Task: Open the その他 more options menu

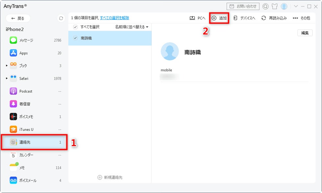Action: [x=301, y=18]
